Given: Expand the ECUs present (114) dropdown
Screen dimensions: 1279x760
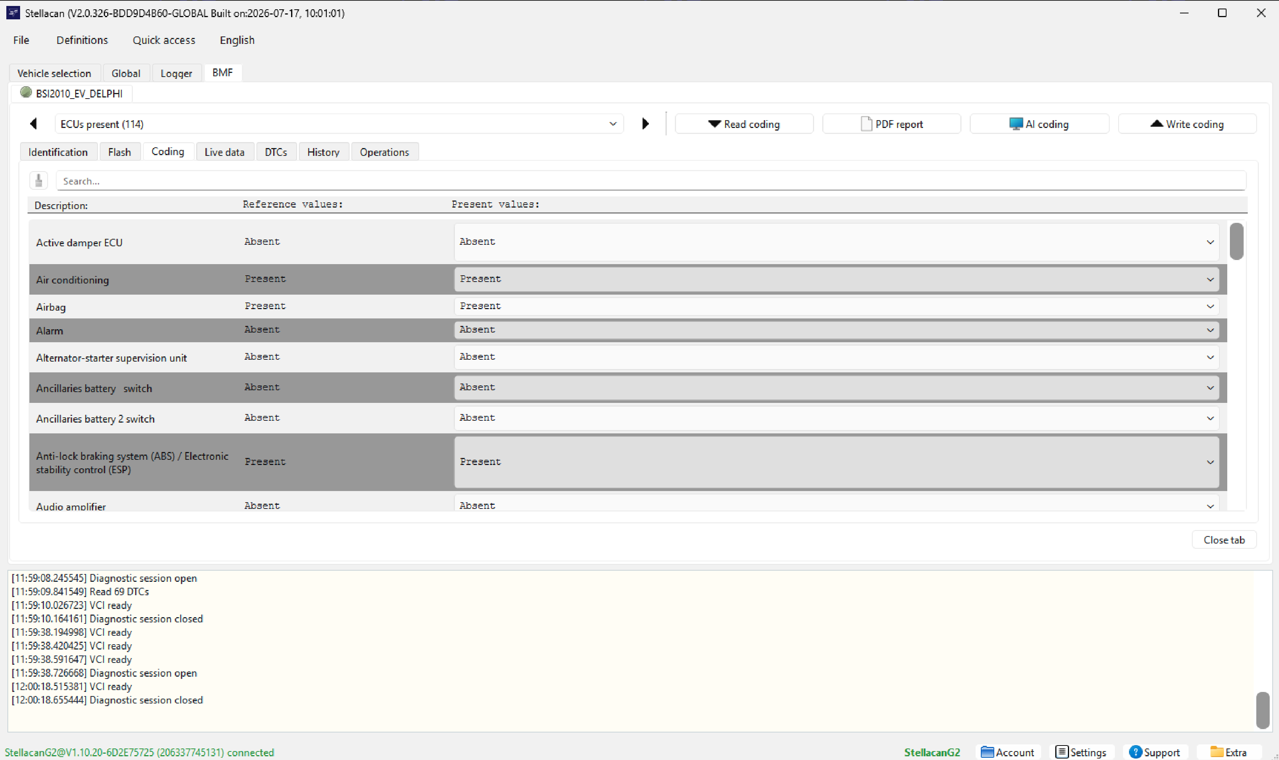Looking at the screenshot, I should click(339, 124).
